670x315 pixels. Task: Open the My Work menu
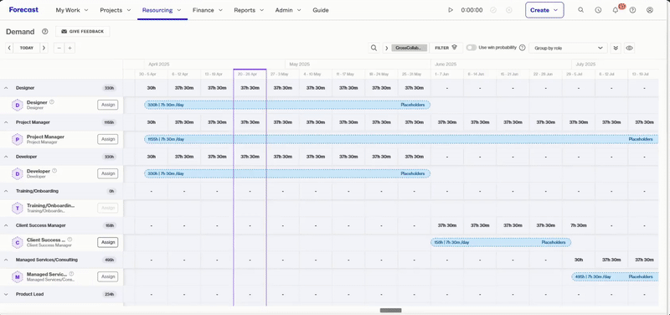click(x=72, y=10)
